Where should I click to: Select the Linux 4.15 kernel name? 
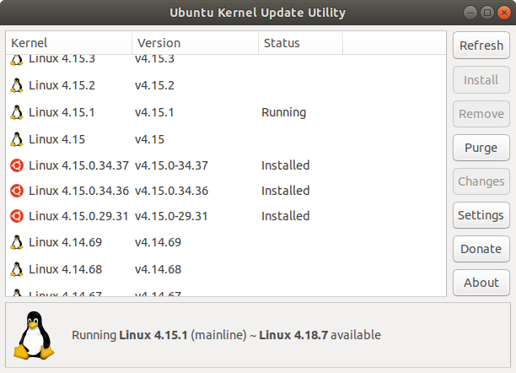[x=57, y=139]
